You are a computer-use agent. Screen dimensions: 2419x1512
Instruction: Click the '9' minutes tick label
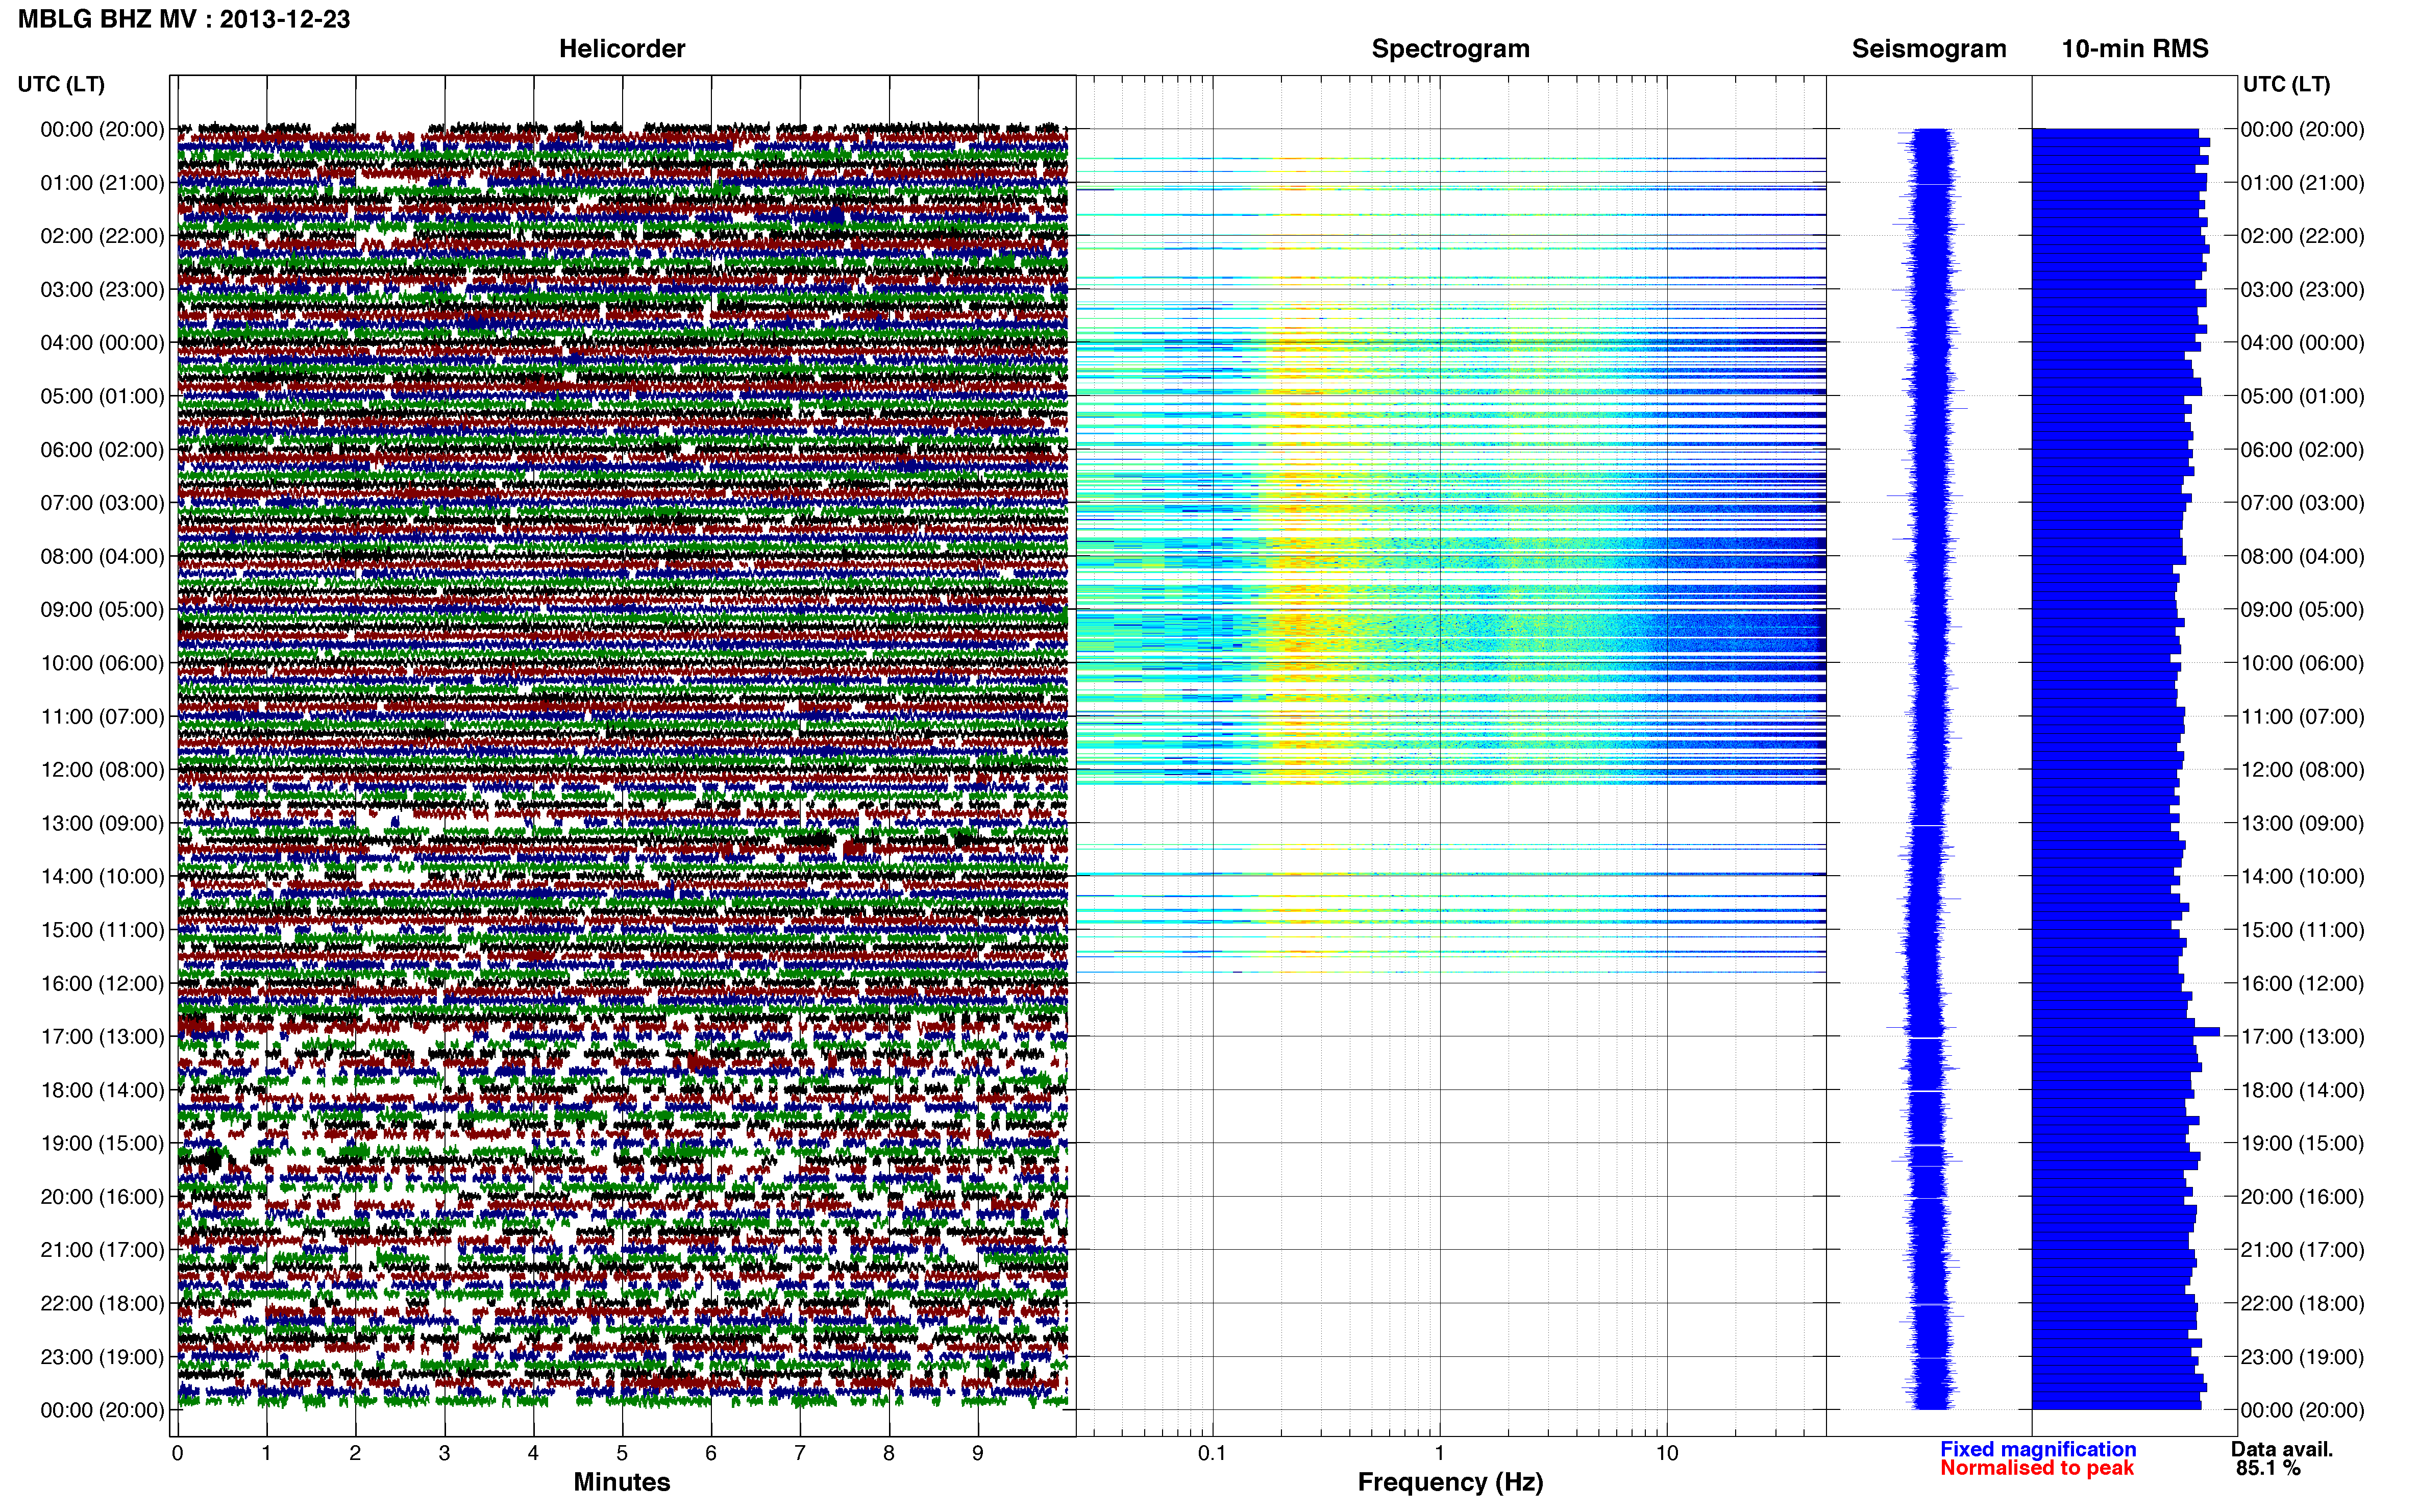tap(978, 1453)
